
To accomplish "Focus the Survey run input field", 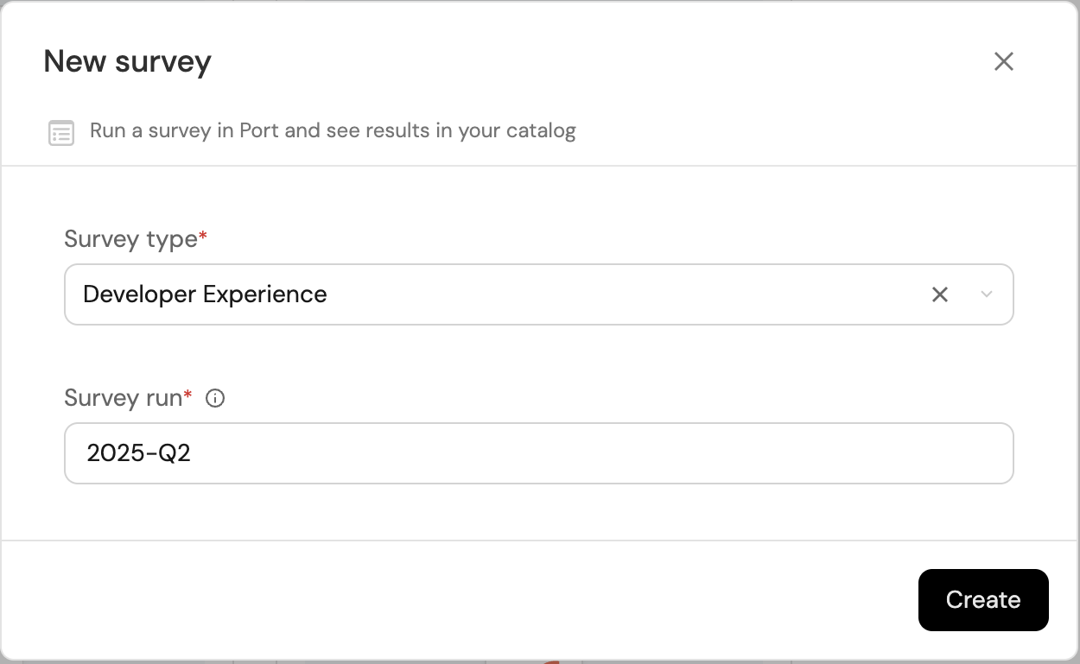I will tap(538, 453).
